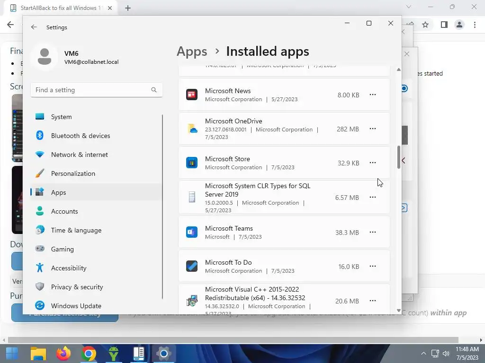
Task: Click the taskbar volume speaker icon
Action: 446,354
